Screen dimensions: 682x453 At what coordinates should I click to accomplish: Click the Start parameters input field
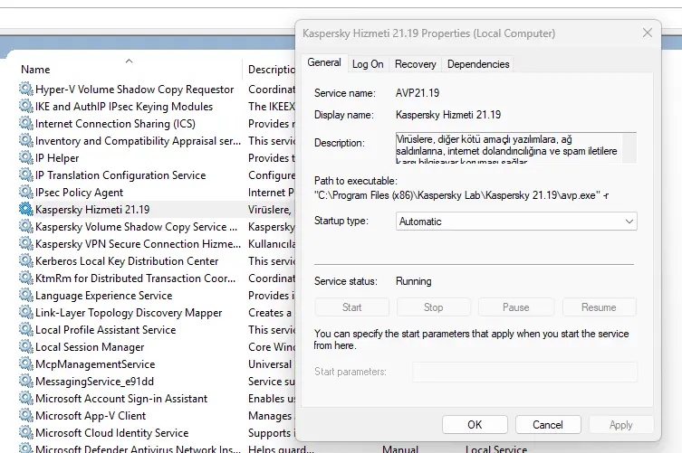pyautogui.click(x=524, y=372)
